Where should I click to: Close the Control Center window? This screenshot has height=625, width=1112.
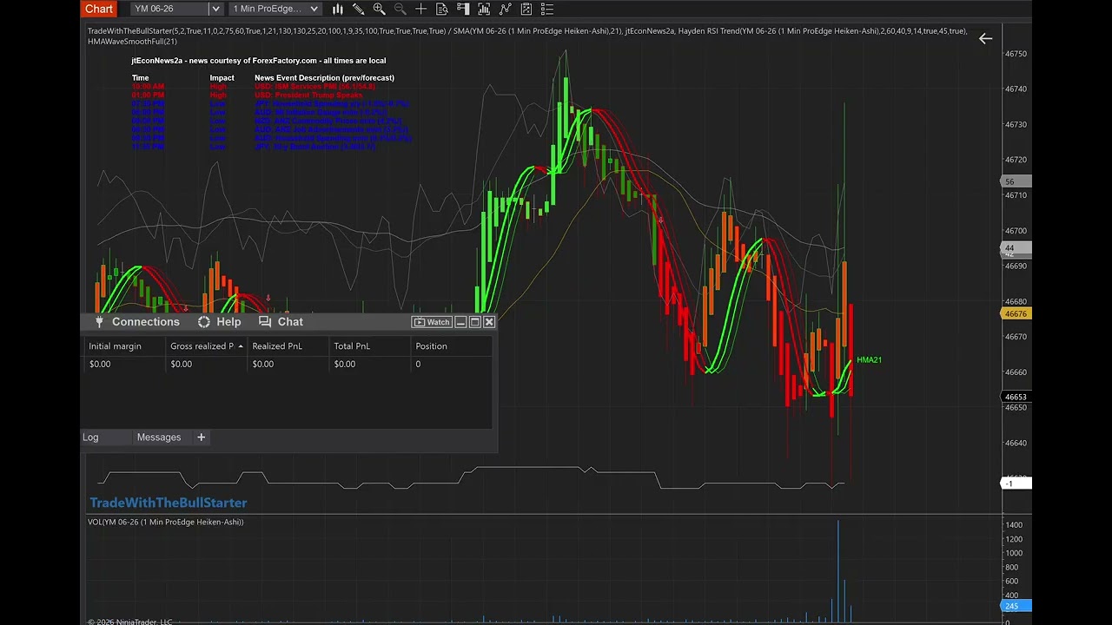click(x=489, y=322)
